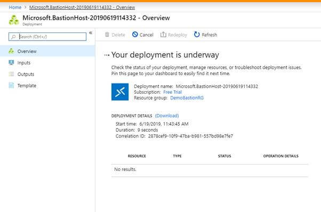Click the Overview sidebar icon
Image resolution: width=321 pixels, height=212 pixels.
click(12, 51)
